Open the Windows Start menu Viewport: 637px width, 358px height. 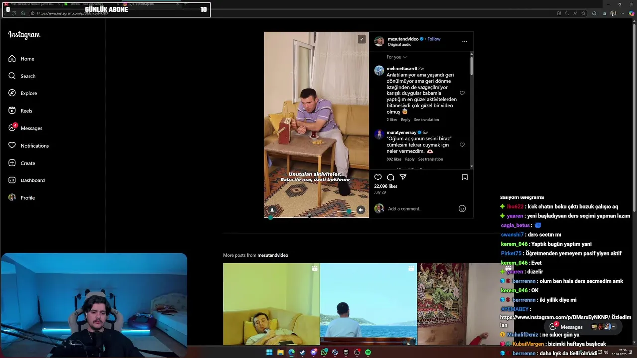(x=269, y=352)
